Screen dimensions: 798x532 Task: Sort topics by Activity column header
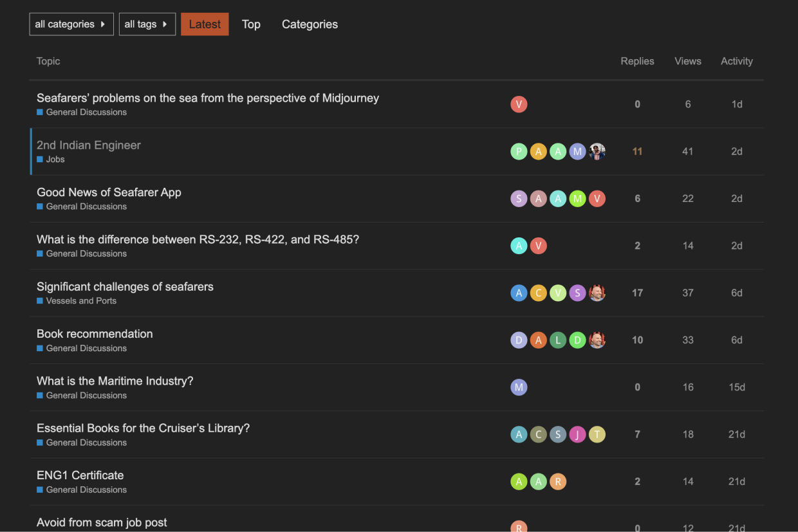click(x=736, y=61)
